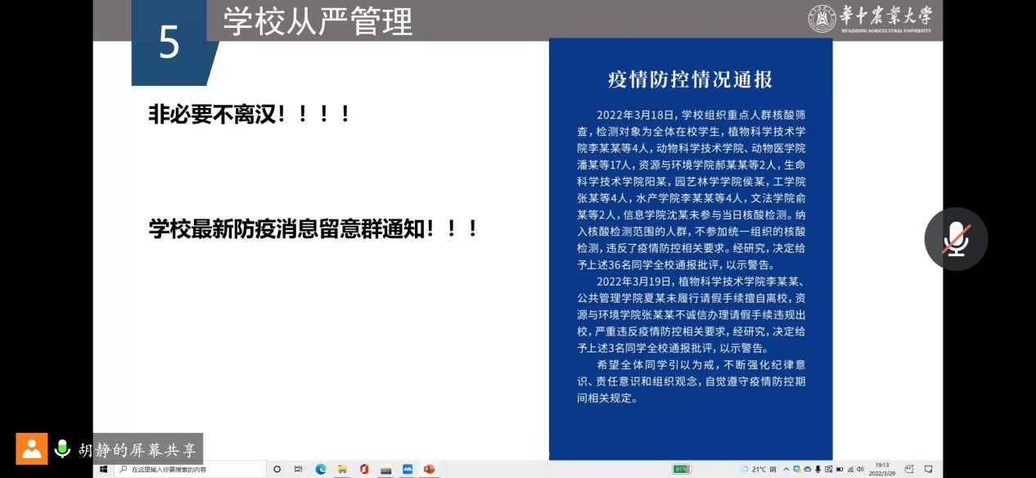
Task: Open the Office app in taskbar
Action: [364, 469]
